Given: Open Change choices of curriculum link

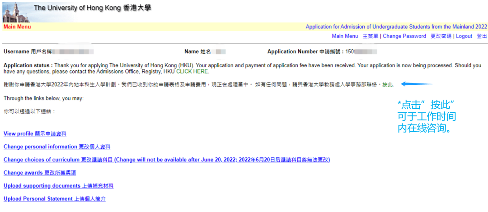Looking at the screenshot, I should (167, 160).
